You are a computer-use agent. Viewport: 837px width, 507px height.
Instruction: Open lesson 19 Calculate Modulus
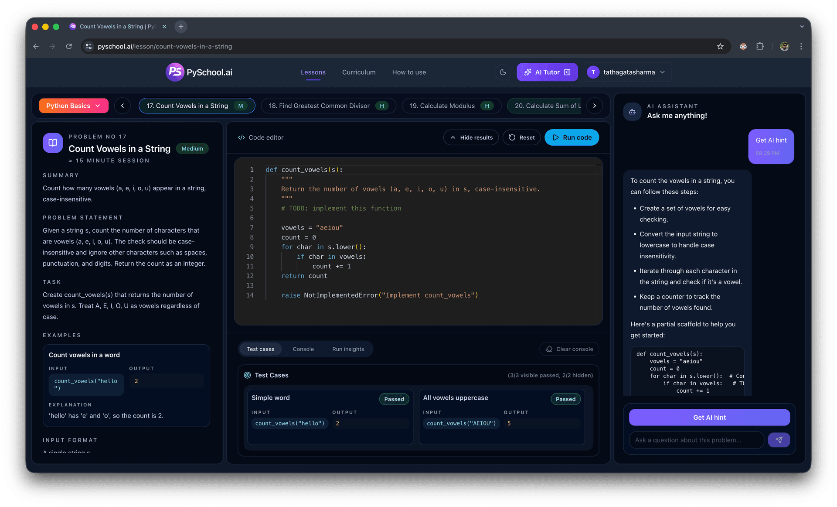pos(451,106)
